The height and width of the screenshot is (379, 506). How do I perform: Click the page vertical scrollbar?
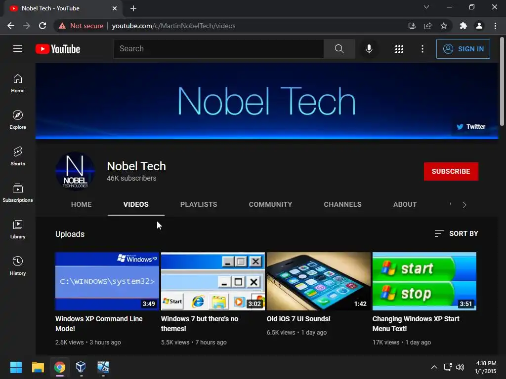(502, 81)
